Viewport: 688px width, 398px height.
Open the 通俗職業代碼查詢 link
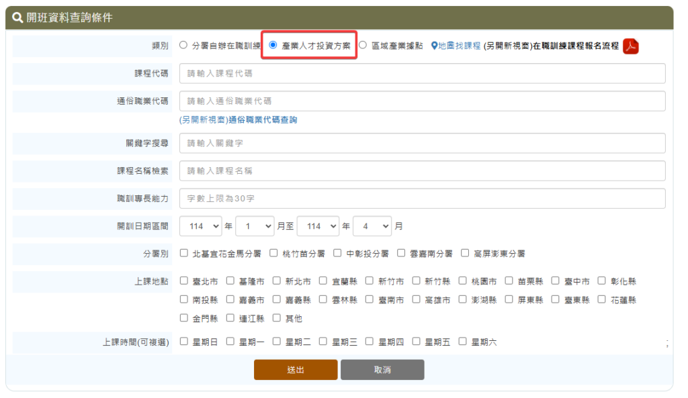(239, 119)
